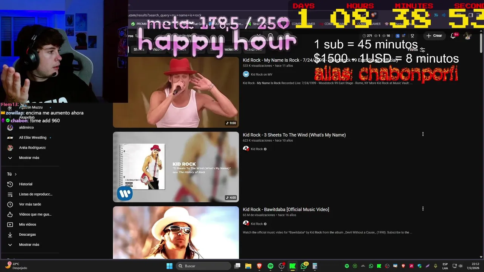Click the browser address bar URL

click(165, 15)
